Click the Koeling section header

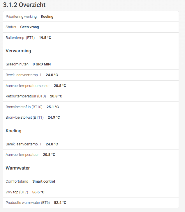click(14, 131)
